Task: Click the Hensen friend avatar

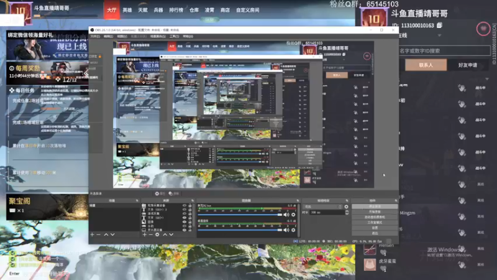Action: tap(370, 249)
